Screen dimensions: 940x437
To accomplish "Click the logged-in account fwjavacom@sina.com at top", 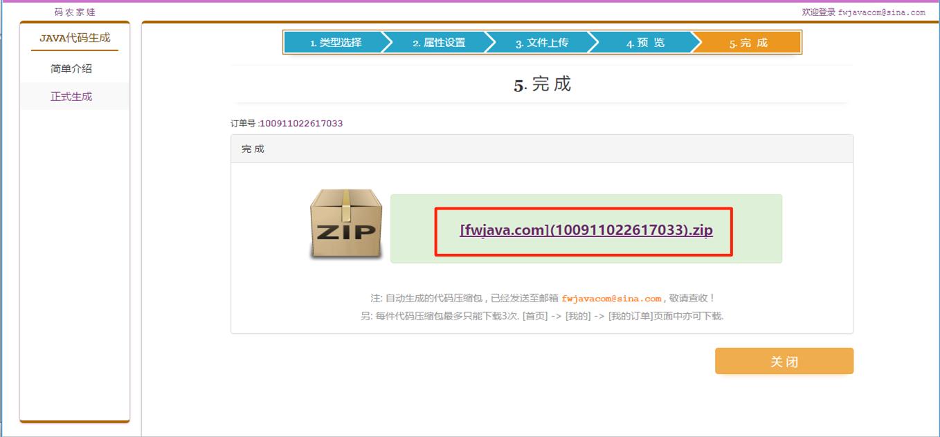I will pyautogui.click(x=881, y=12).
